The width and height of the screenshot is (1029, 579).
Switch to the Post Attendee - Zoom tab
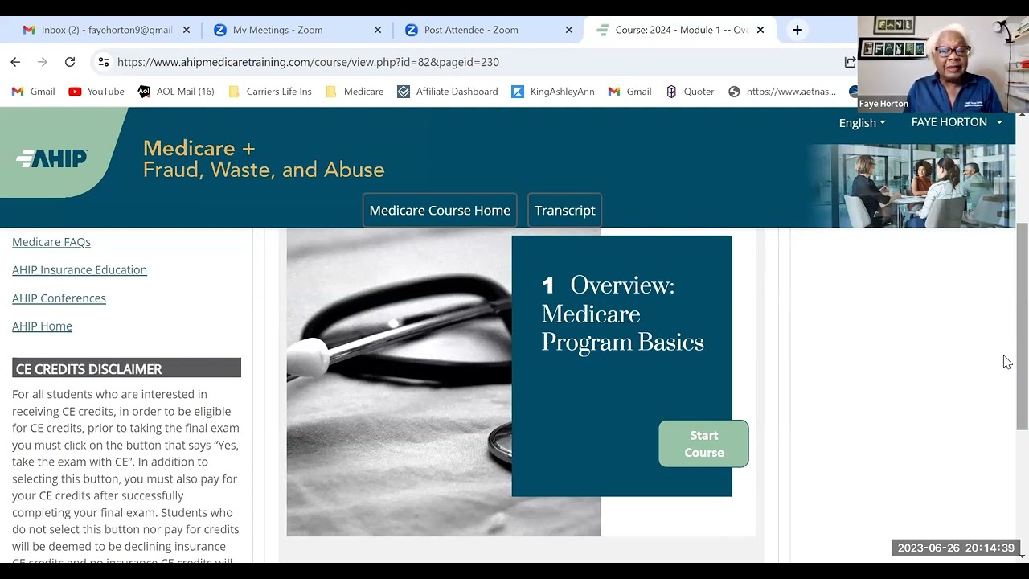tap(487, 30)
